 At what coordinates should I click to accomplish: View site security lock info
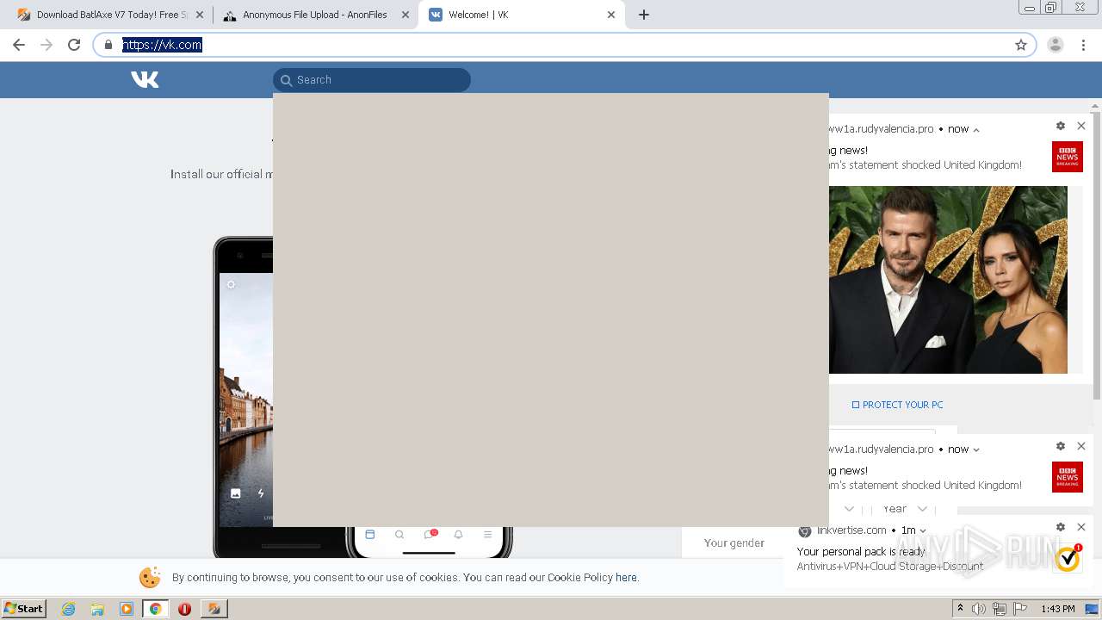tap(108, 45)
